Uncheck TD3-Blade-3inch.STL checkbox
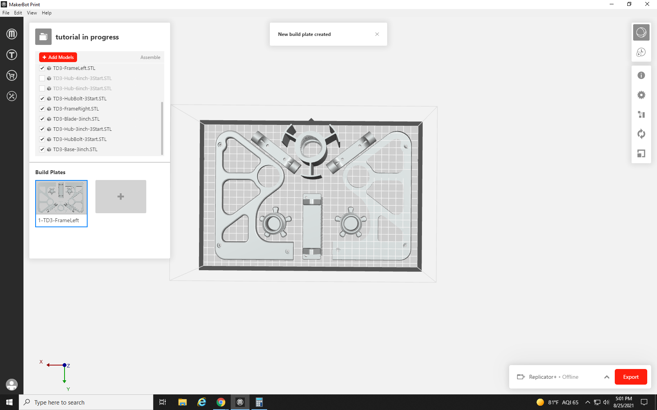The height and width of the screenshot is (410, 657). (42, 119)
